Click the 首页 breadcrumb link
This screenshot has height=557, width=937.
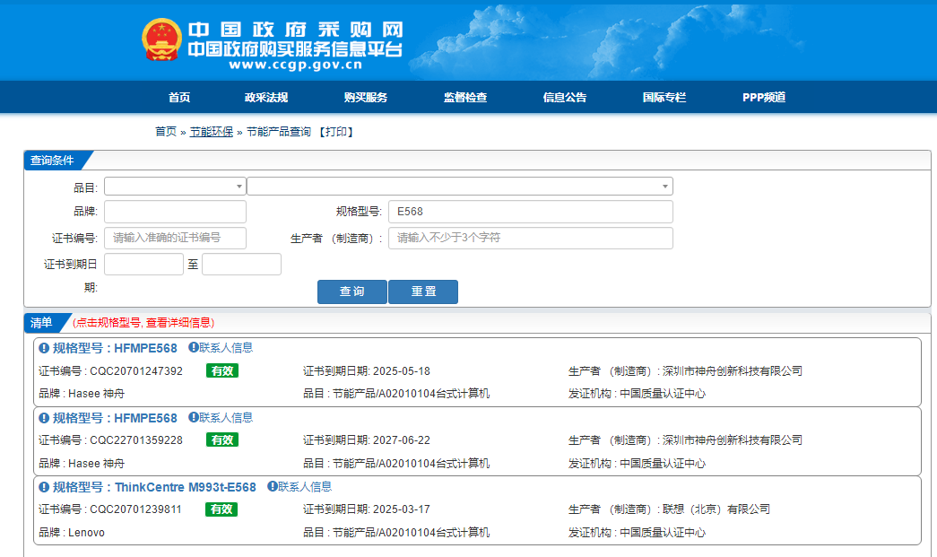click(166, 132)
